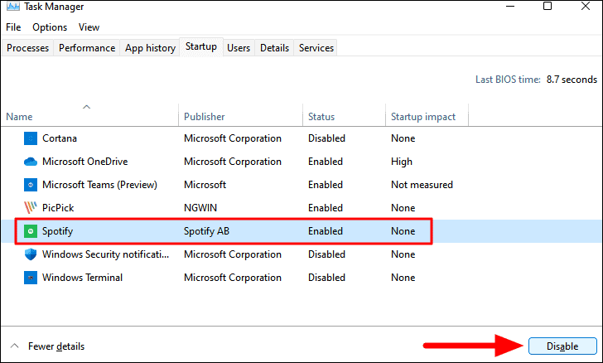The width and height of the screenshot is (603, 363).
Task: Click the High startup impact value
Action: [x=402, y=162]
